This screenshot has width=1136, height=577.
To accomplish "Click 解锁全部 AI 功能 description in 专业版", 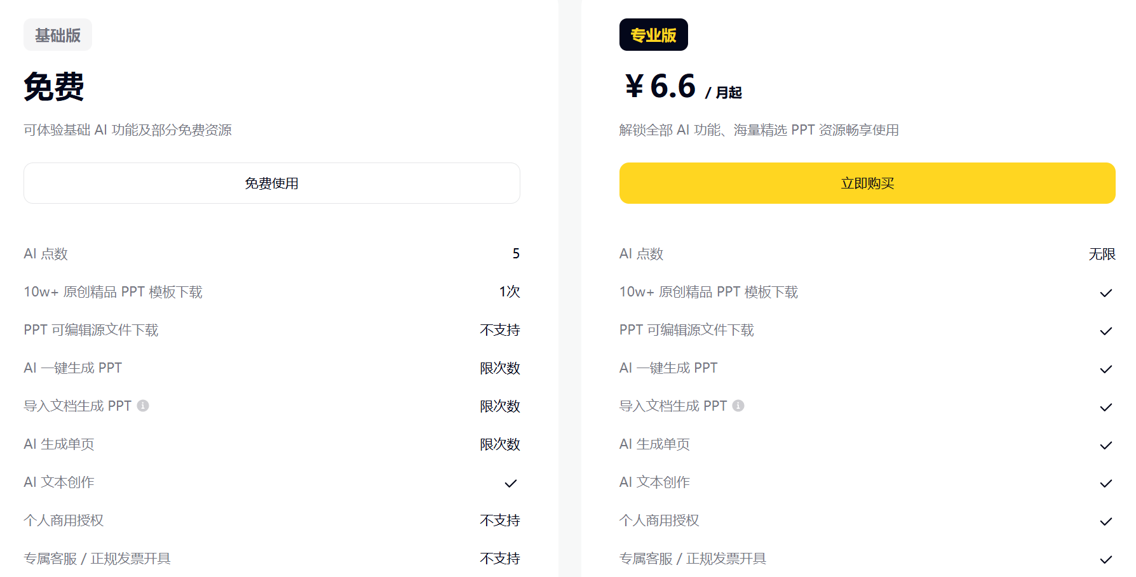I will 759,130.
